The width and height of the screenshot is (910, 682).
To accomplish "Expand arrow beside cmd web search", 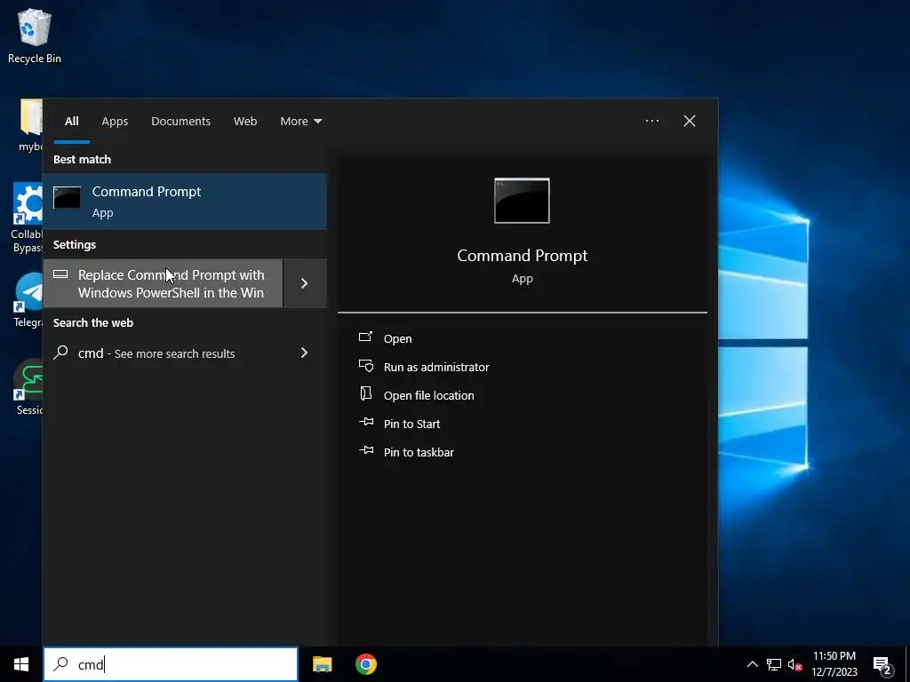I will (305, 353).
